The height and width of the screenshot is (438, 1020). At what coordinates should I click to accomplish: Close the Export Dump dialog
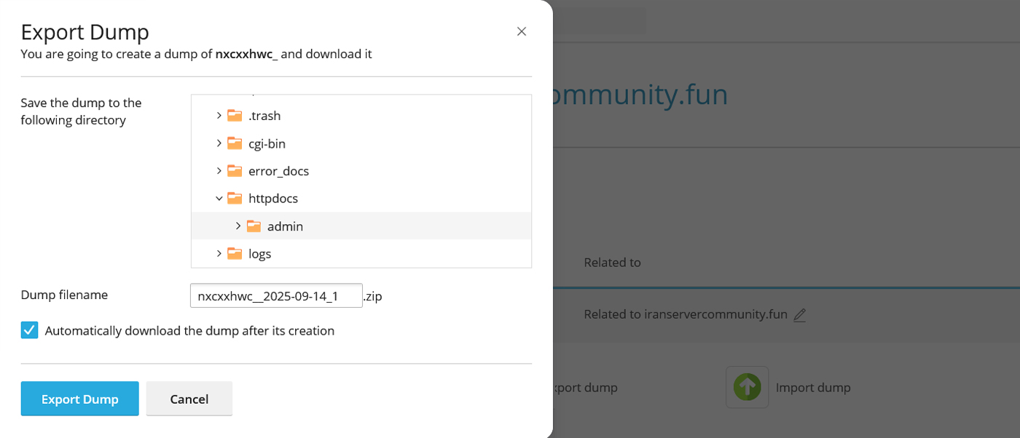pos(522,31)
